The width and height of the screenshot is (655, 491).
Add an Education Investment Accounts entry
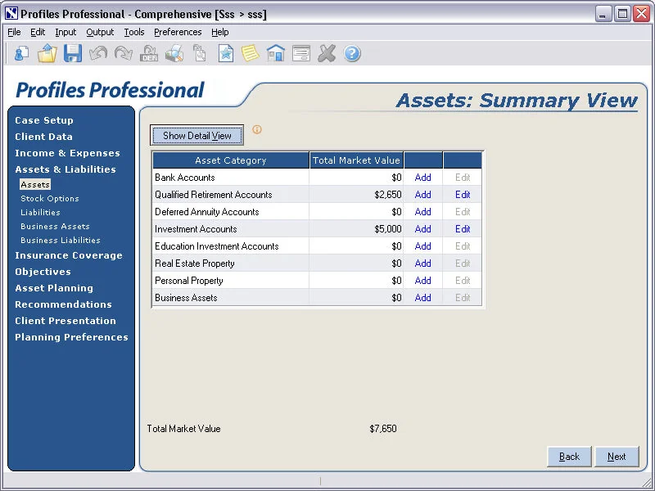[x=422, y=246]
